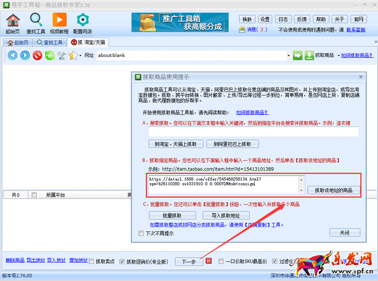Viewport: 378px width, 281px height.
Task: Click 到淘宝、天猫上抓取 button
Action: [x=176, y=144]
